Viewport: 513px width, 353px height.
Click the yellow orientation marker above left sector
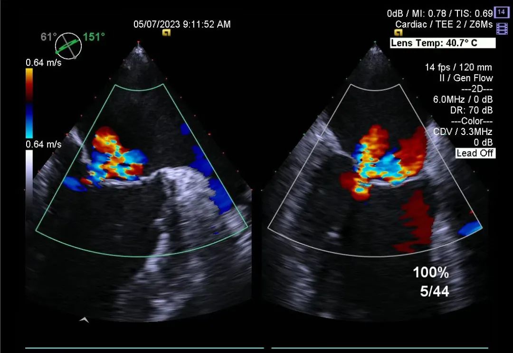pyautogui.click(x=167, y=32)
